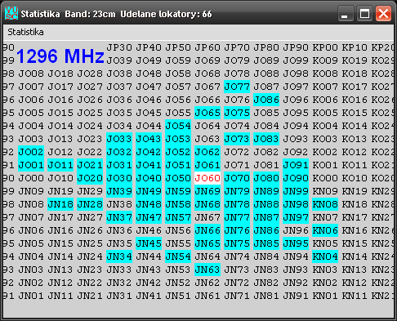
Task: Click the JN34 cyan locator
Action: 119,256
